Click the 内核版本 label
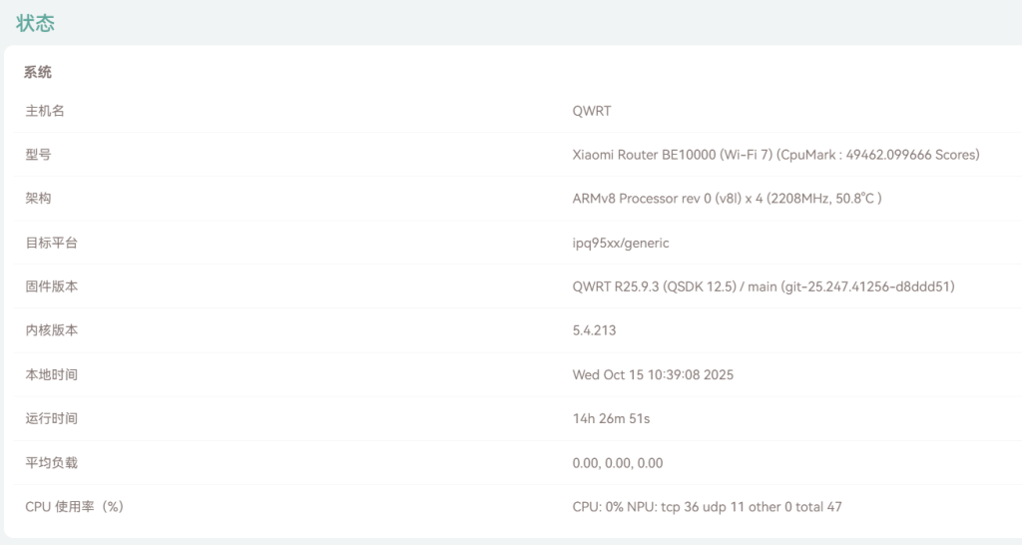 tap(51, 330)
